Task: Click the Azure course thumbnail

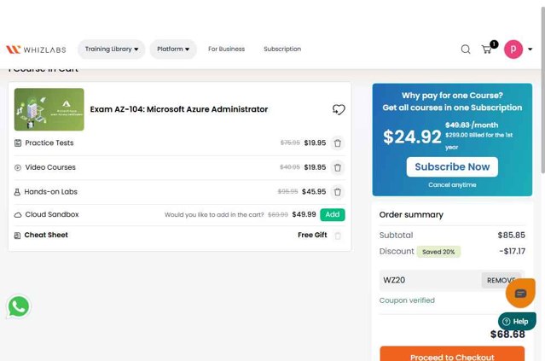Action: pyautogui.click(x=49, y=109)
